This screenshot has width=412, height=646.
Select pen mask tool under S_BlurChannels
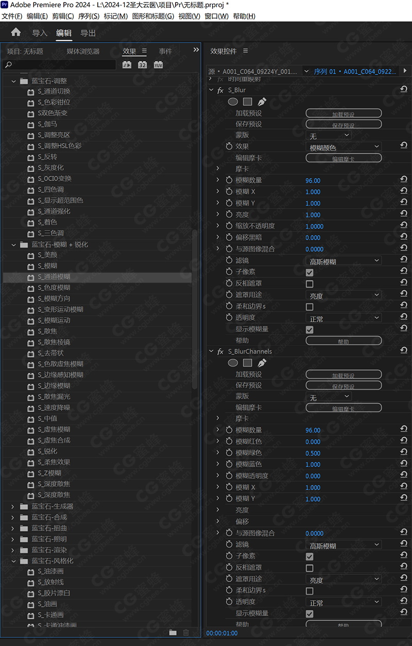(x=262, y=363)
